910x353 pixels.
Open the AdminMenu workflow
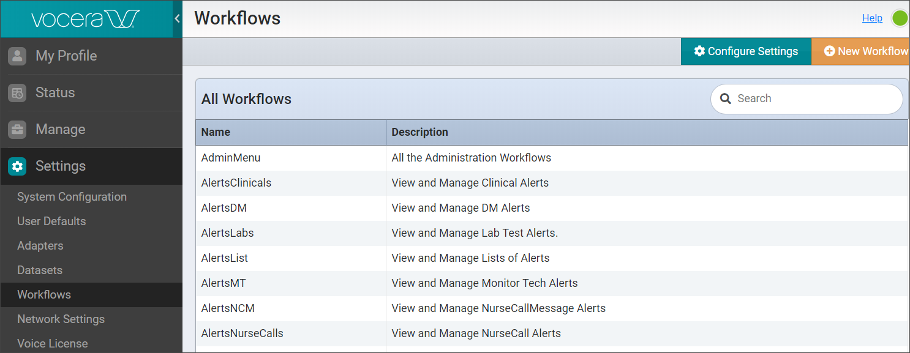pyautogui.click(x=231, y=157)
